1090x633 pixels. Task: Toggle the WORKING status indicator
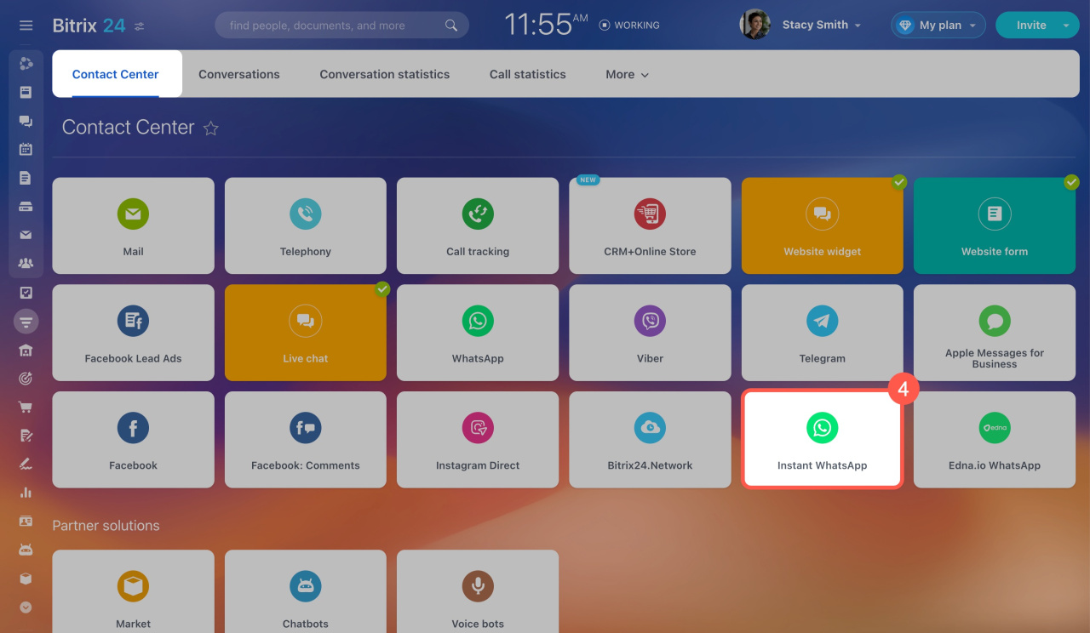(x=629, y=26)
